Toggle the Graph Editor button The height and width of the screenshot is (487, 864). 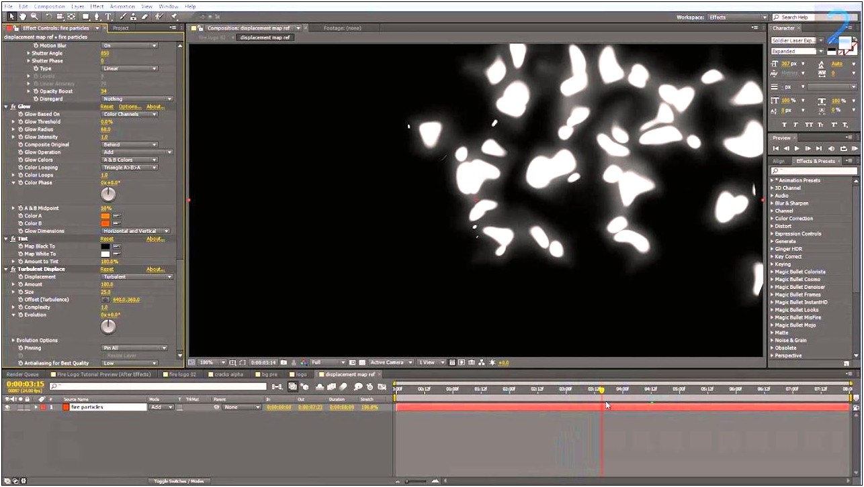coord(382,386)
